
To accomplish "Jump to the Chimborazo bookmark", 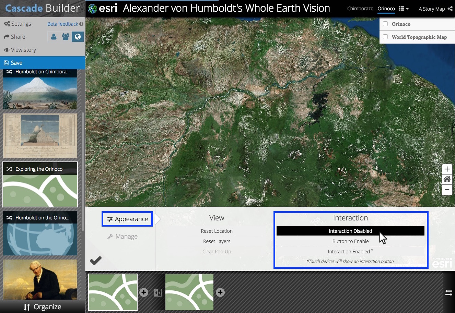I will pos(360,9).
